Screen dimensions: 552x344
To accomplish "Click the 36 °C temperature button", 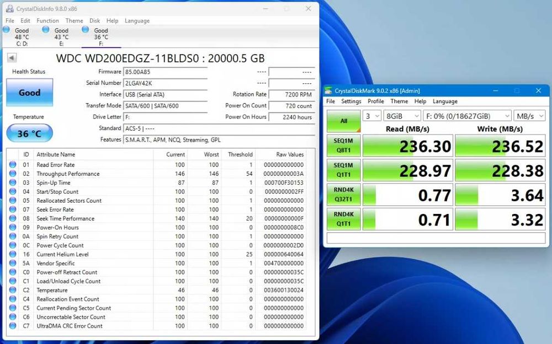I will coord(30,133).
